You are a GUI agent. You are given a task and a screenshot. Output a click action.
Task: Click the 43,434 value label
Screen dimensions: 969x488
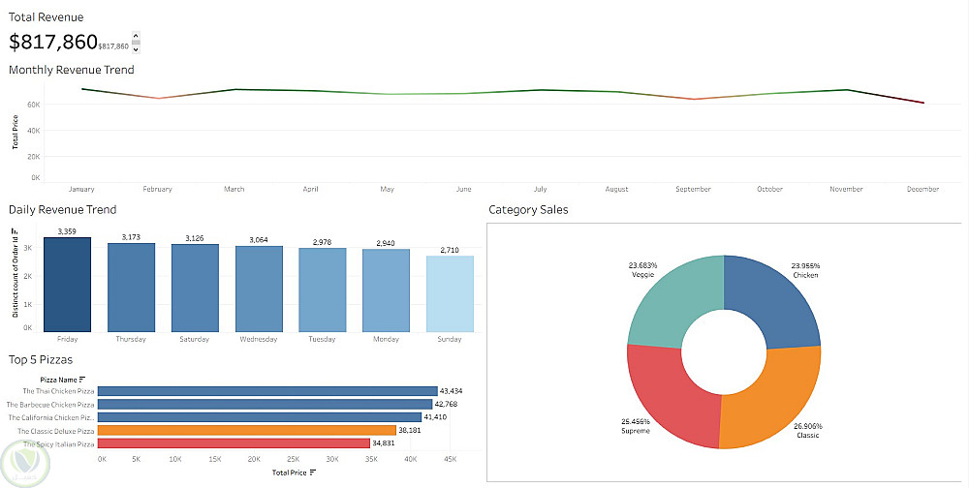(x=452, y=391)
